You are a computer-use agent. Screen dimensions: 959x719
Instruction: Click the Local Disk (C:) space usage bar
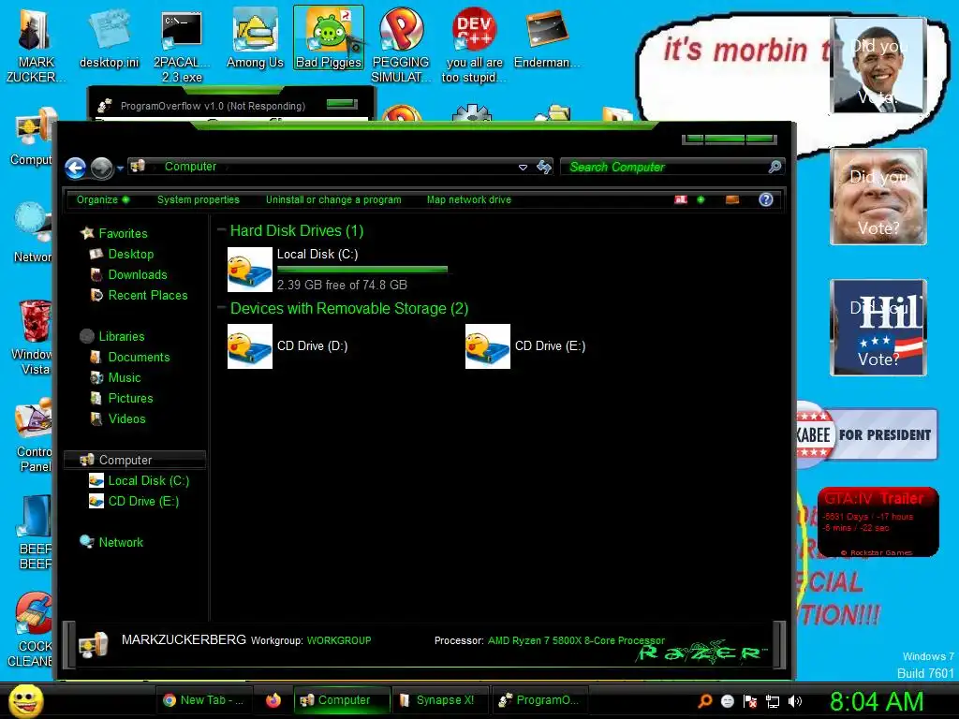362,269
